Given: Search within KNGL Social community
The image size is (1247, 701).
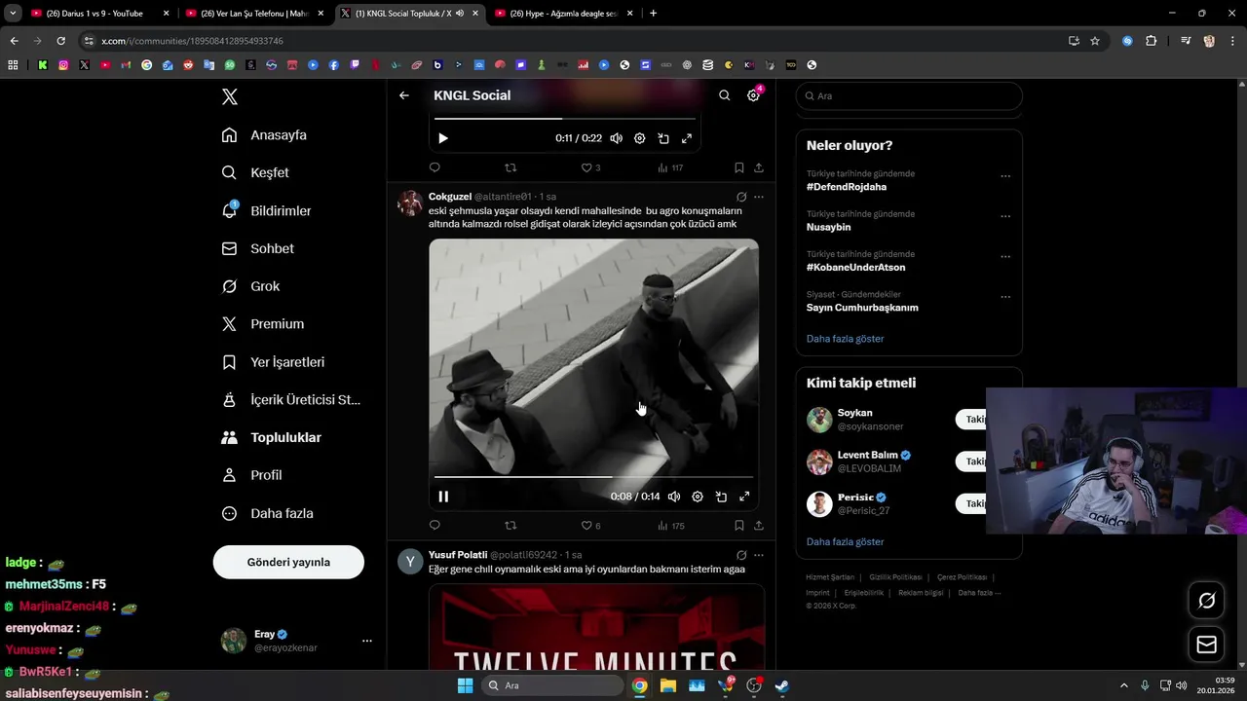Looking at the screenshot, I should coord(724,95).
